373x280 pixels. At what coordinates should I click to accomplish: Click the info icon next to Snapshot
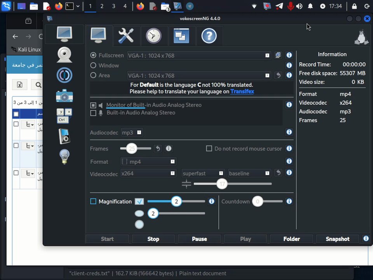[x=366, y=238]
